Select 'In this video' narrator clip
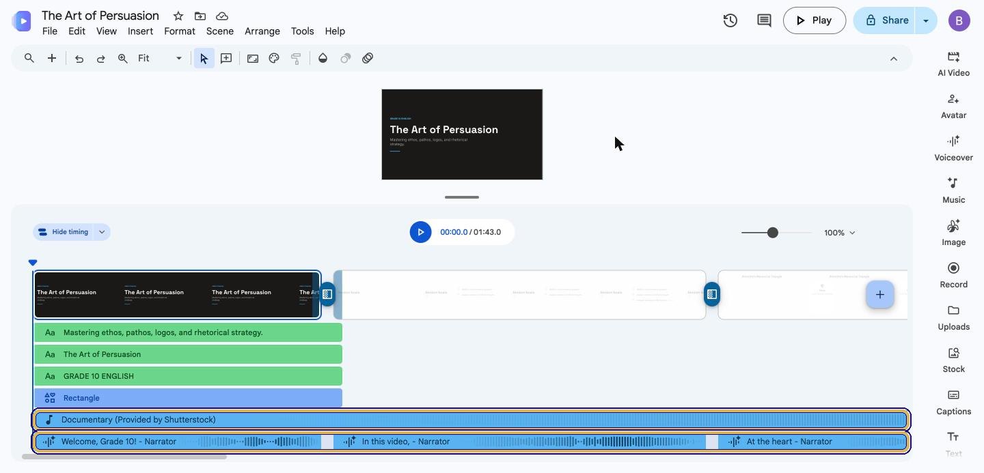The image size is (984, 473). (520, 442)
